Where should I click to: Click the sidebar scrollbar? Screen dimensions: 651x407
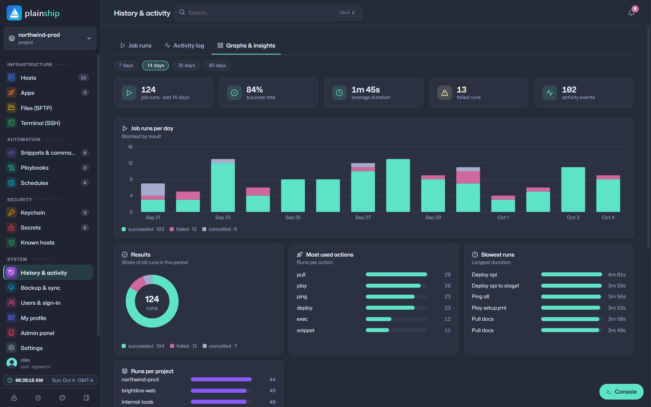coord(98,195)
